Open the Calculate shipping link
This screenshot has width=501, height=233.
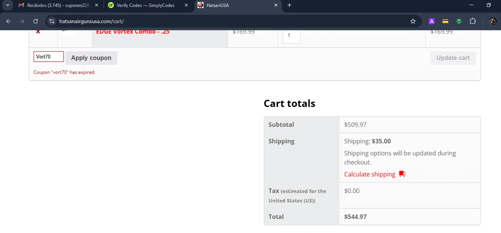[370, 174]
